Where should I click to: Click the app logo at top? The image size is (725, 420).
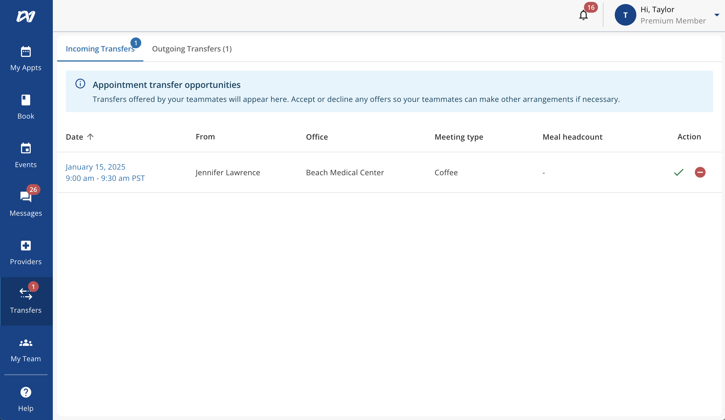tap(26, 16)
